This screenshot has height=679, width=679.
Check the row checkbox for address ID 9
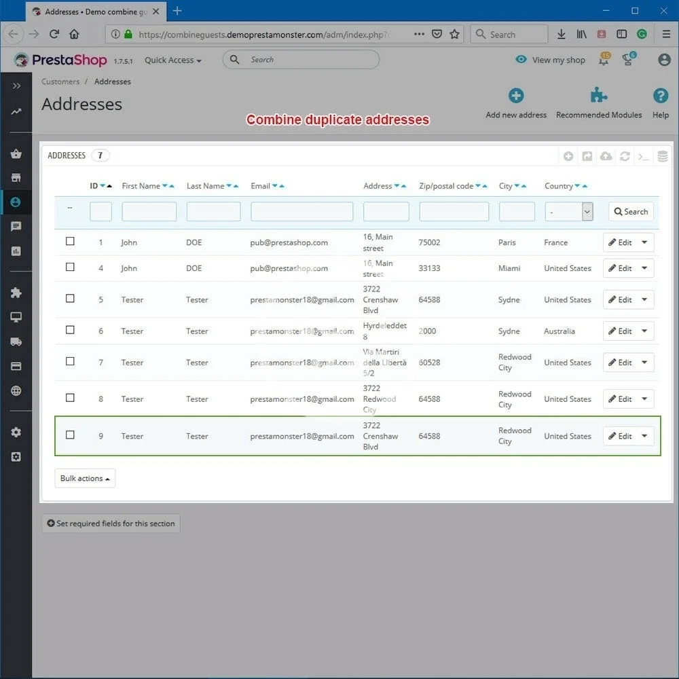click(x=70, y=435)
